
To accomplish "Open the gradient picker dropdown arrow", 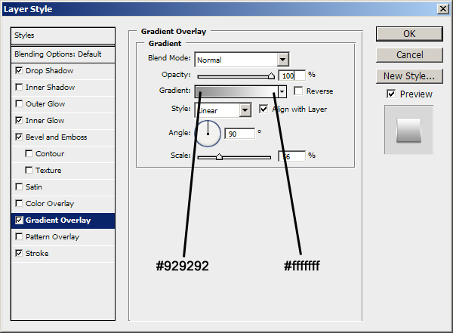I will 282,91.
